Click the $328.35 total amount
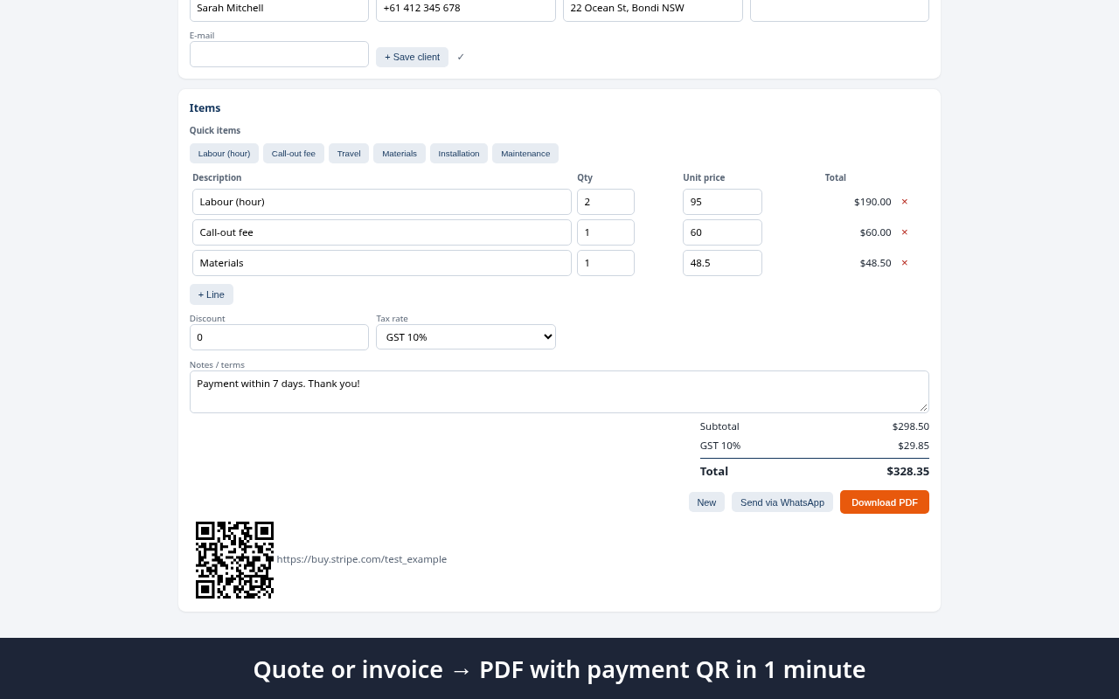 907,471
